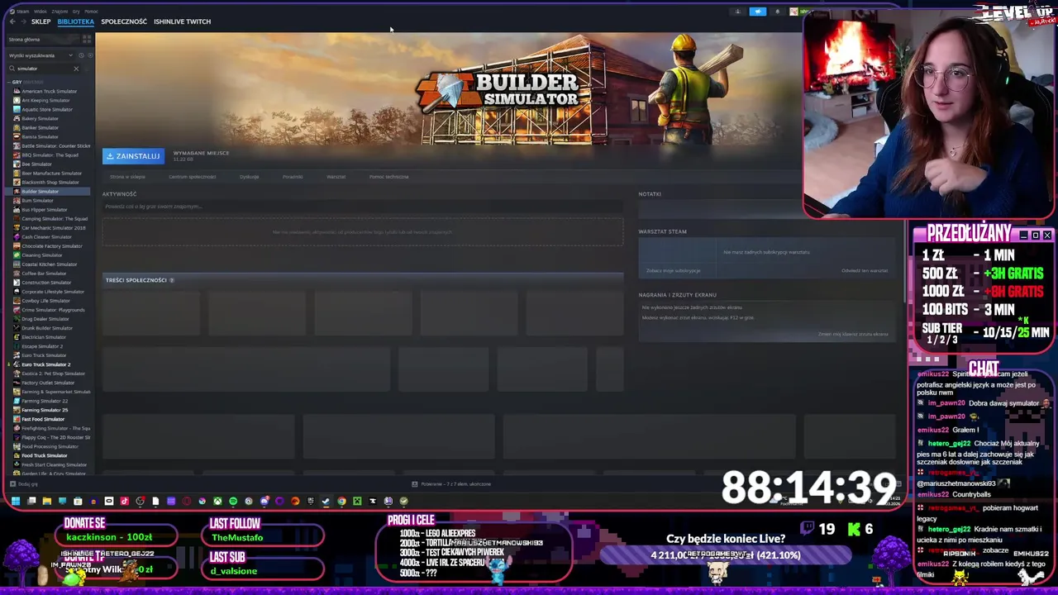Image resolution: width=1058 pixels, height=595 pixels.
Task: Open the Pomoc menu
Action: click(91, 12)
